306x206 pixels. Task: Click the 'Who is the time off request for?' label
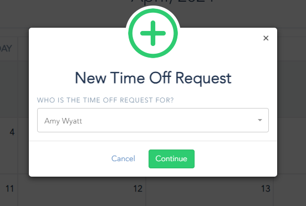click(x=105, y=100)
